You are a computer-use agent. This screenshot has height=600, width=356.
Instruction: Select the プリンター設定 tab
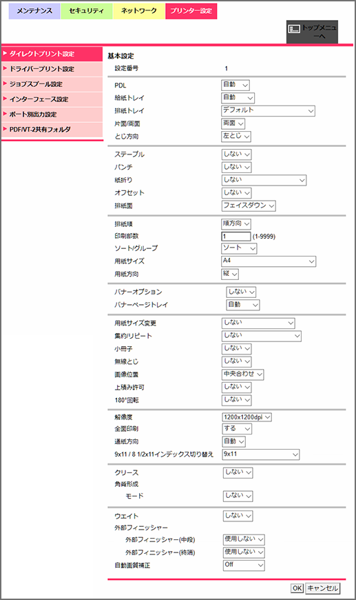(191, 11)
